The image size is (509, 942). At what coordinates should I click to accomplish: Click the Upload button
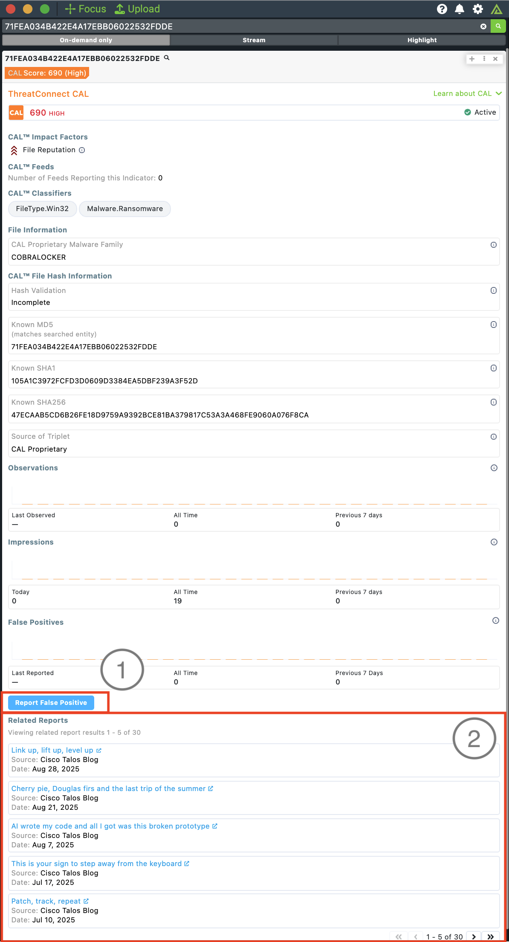[138, 9]
